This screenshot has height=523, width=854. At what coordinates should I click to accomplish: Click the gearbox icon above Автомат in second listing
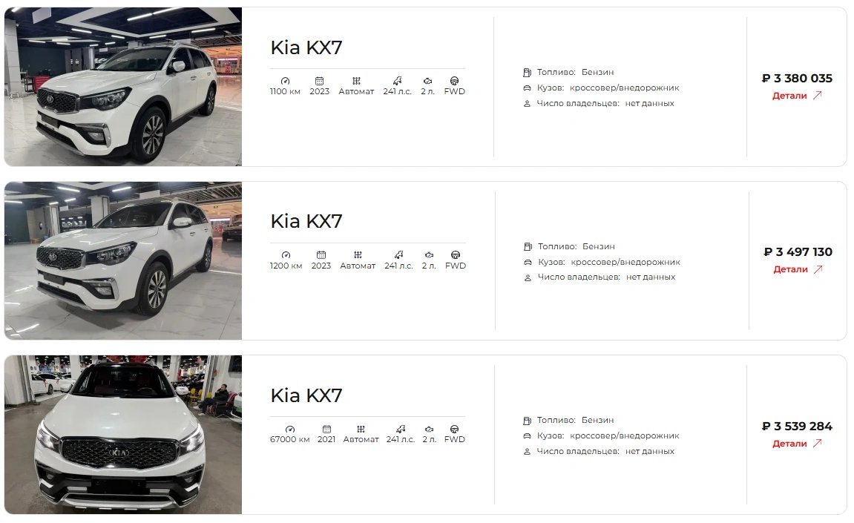point(358,254)
